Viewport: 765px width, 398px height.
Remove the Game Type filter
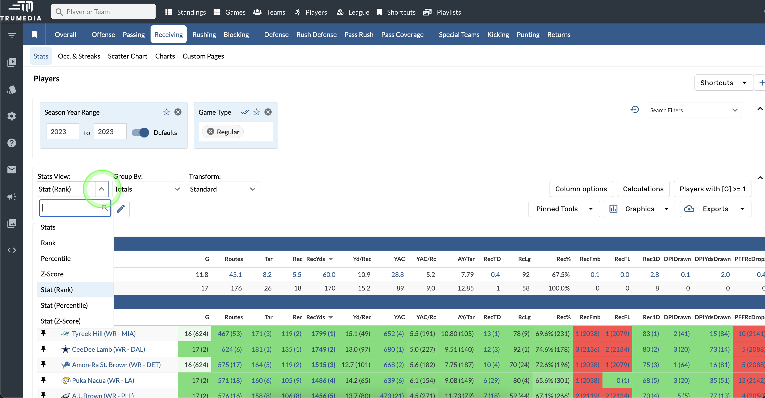click(x=268, y=112)
